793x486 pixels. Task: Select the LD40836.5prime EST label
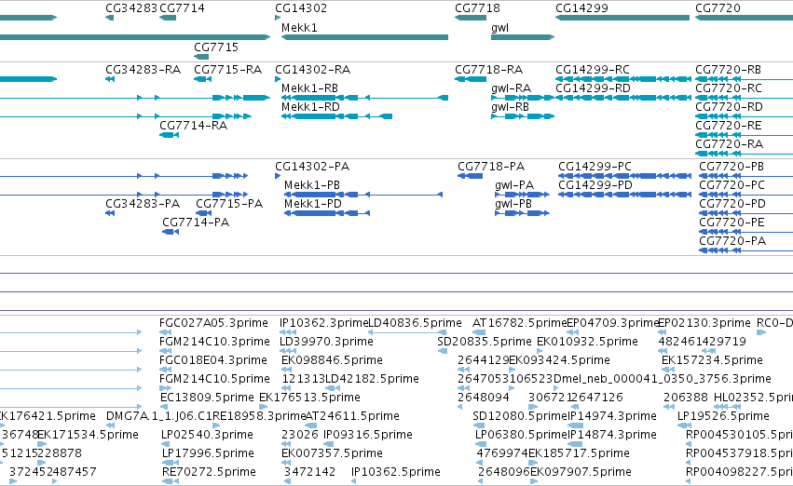tap(416, 323)
